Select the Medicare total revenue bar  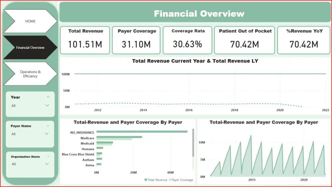tap(119, 137)
